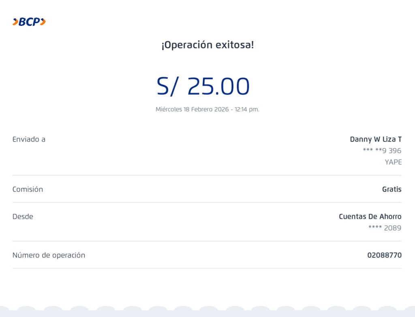Click the divider line below YAPE

pyautogui.click(x=207, y=175)
